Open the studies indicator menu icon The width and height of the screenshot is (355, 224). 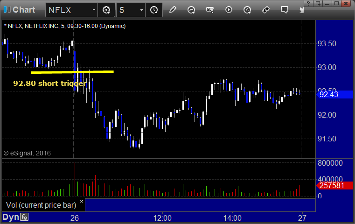tap(191, 10)
